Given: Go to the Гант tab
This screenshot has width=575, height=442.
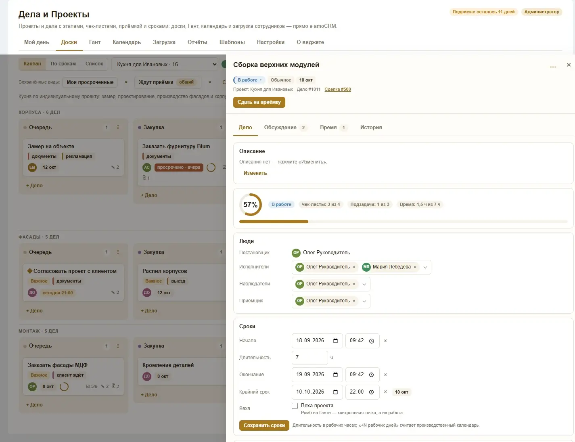Looking at the screenshot, I should [x=95, y=42].
